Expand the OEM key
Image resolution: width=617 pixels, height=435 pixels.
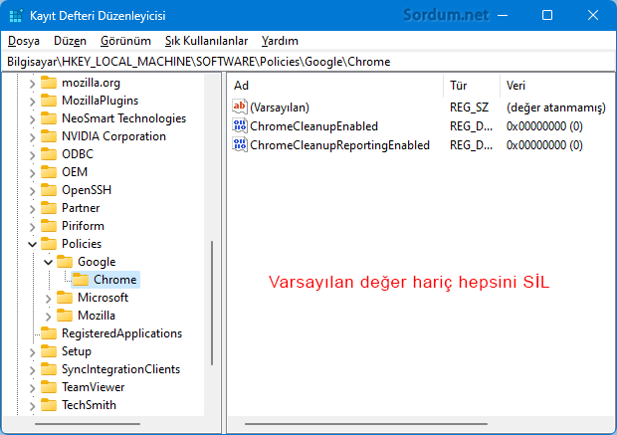coord(32,173)
